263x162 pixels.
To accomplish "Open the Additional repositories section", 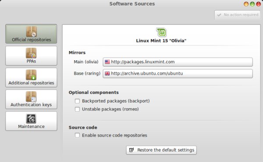I will point(31,77).
